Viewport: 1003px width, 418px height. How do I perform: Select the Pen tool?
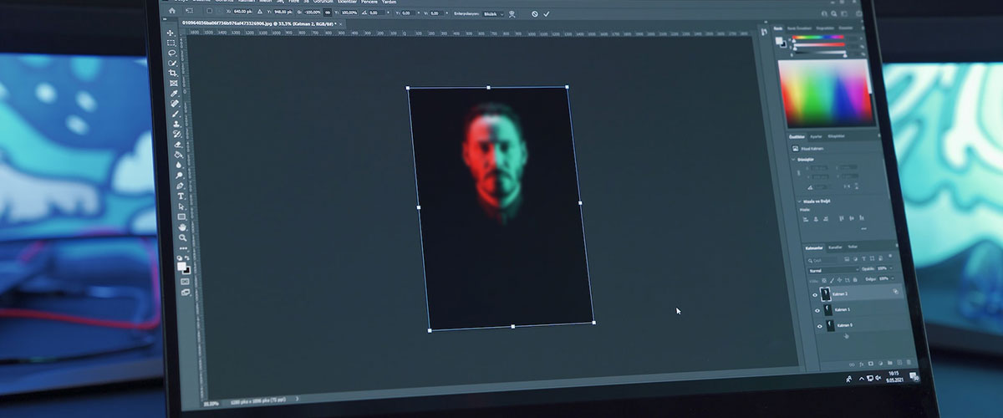tap(179, 186)
